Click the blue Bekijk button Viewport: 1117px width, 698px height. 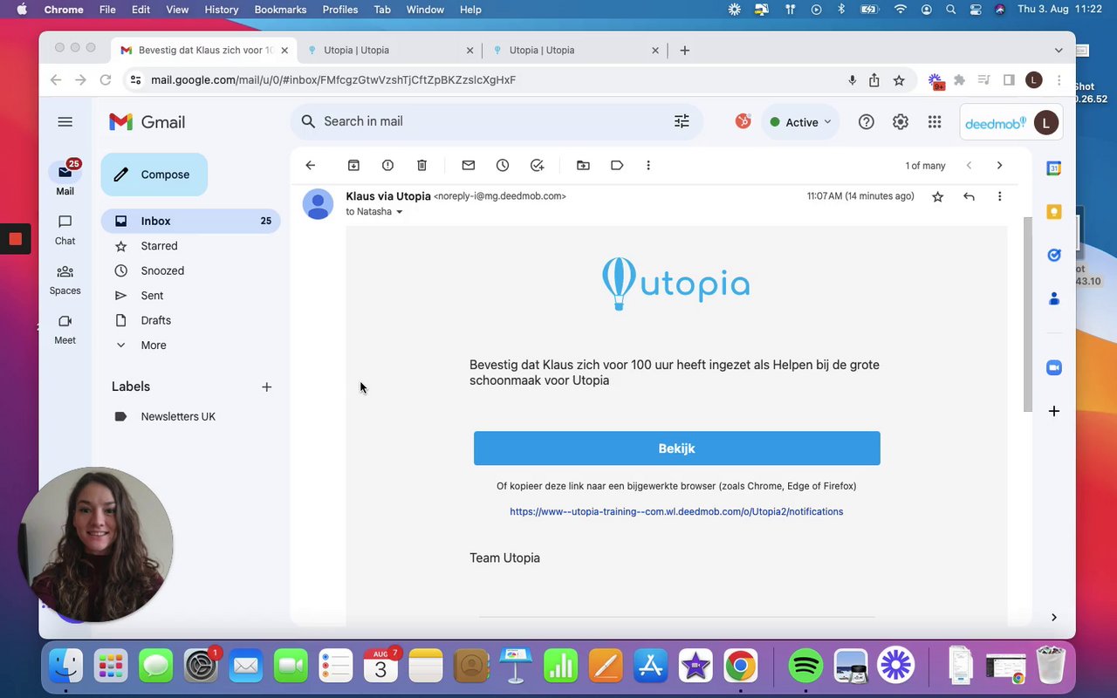point(676,448)
